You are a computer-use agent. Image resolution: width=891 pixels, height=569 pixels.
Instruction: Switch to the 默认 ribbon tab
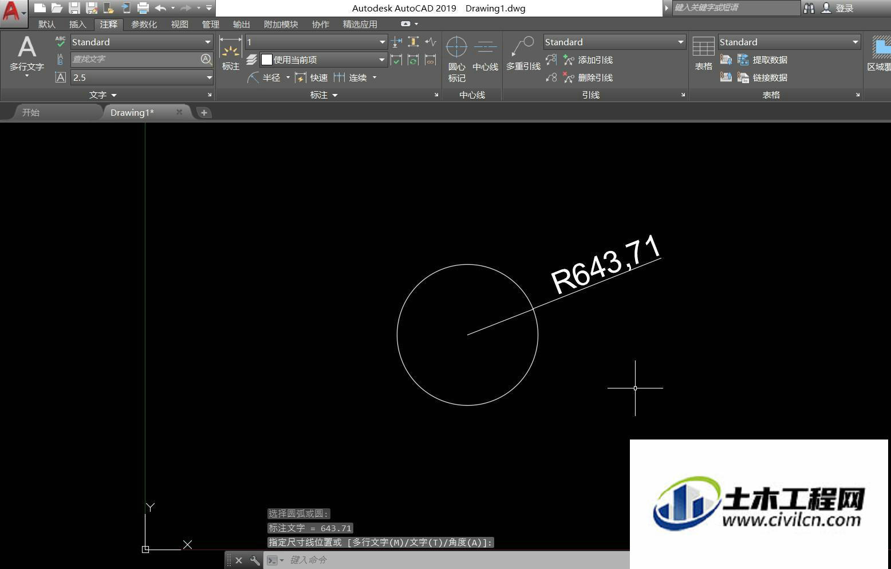tap(47, 24)
